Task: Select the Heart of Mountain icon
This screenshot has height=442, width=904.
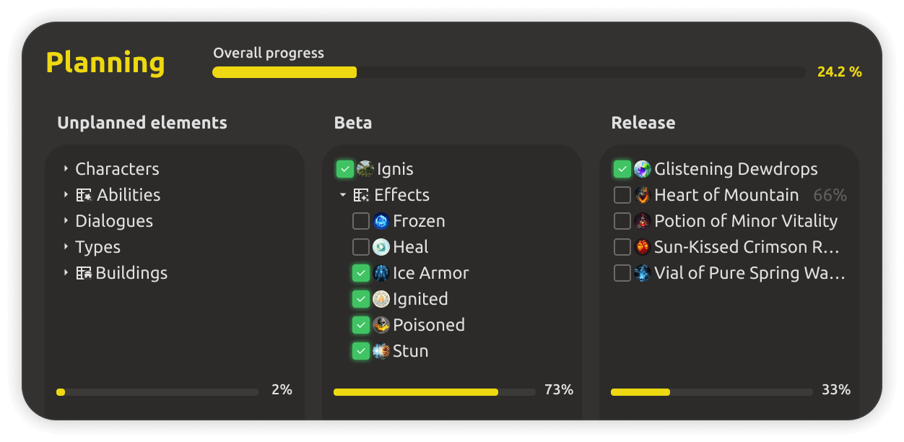Action: (x=643, y=195)
